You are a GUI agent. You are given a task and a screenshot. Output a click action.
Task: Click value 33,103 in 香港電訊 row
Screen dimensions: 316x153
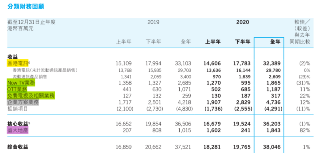coord(183,63)
